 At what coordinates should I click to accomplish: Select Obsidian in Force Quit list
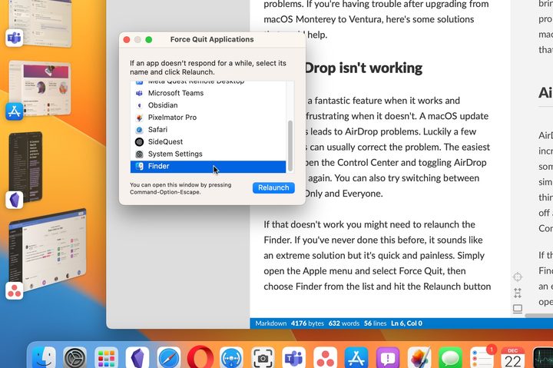(x=208, y=105)
